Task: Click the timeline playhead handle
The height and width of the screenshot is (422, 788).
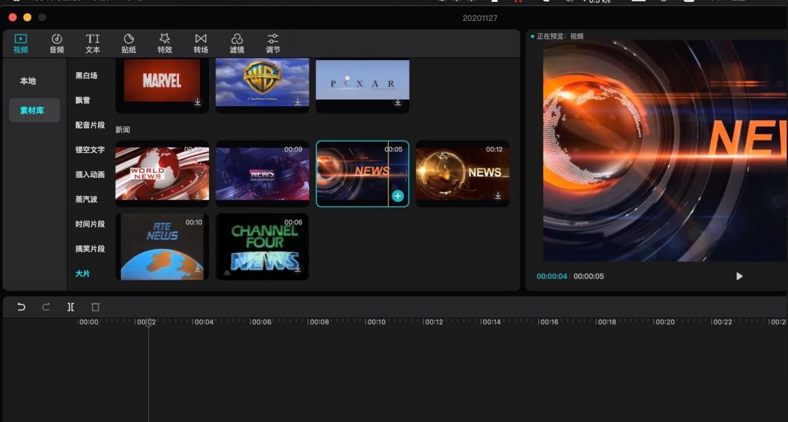Action: (148, 322)
